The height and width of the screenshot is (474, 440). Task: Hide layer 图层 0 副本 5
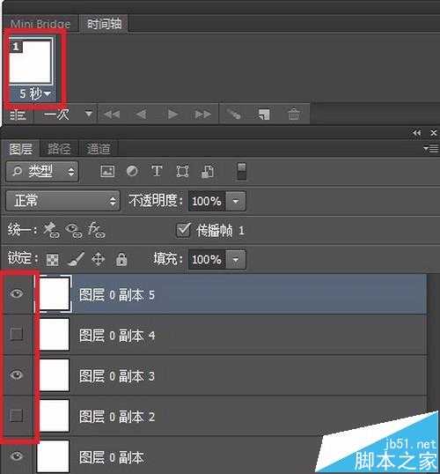17,294
